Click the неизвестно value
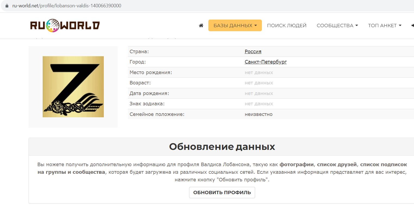The height and width of the screenshot is (205, 414). (x=259, y=114)
